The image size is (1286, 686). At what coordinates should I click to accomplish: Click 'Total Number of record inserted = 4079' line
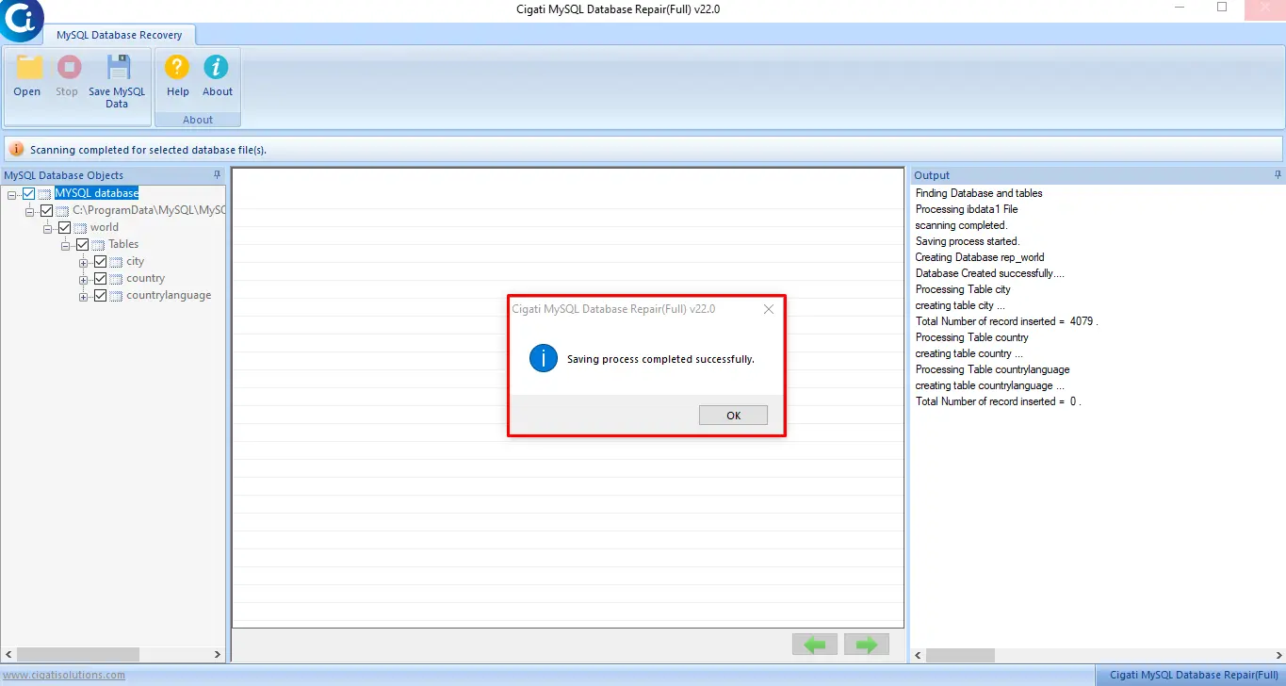[x=1007, y=321]
